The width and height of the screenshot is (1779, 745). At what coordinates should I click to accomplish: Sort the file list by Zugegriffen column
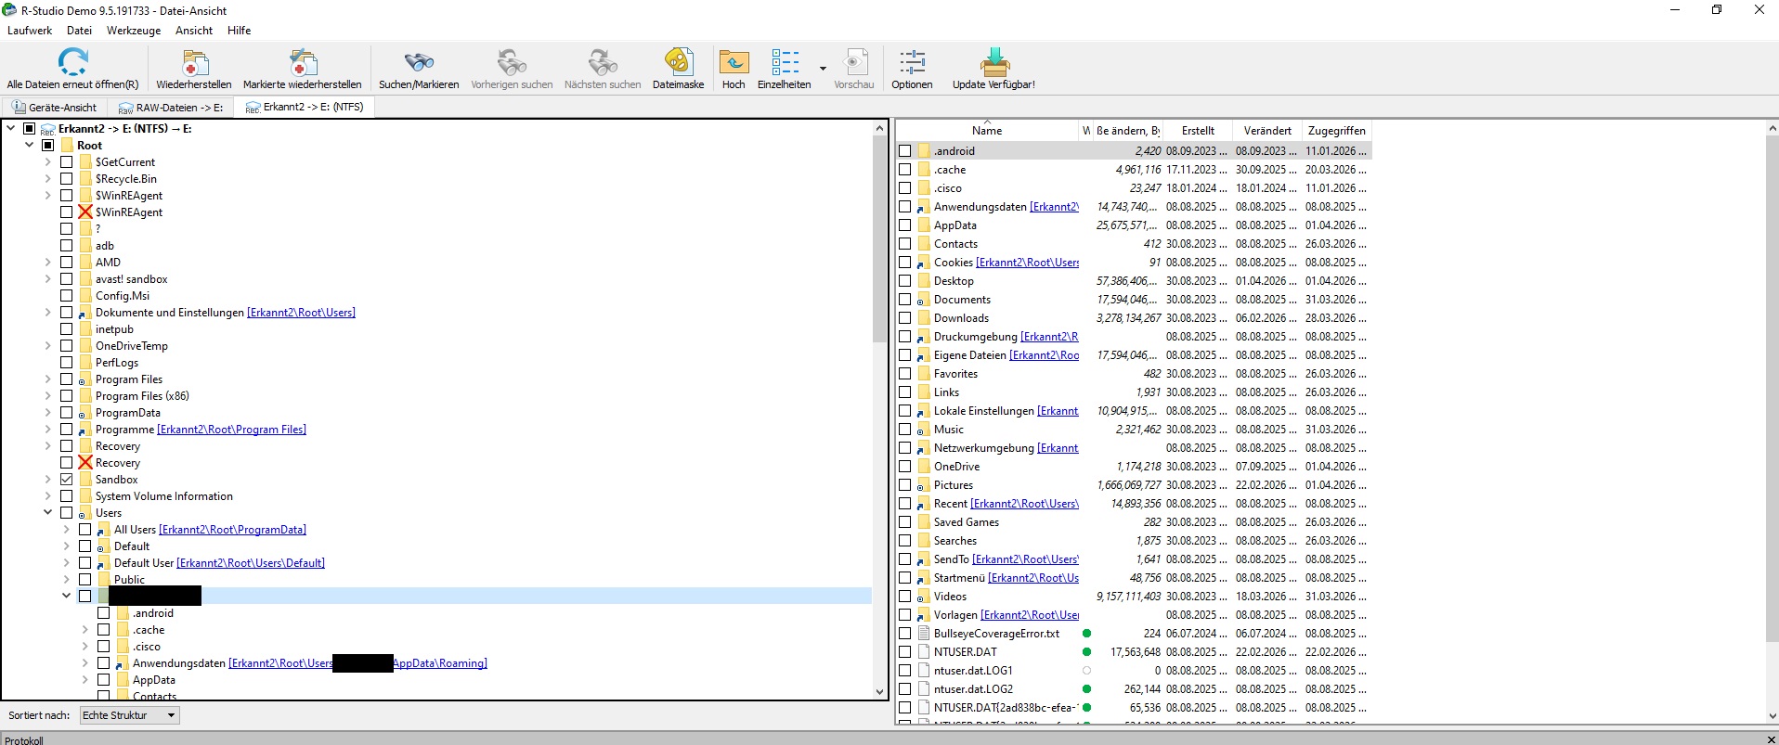point(1336,131)
